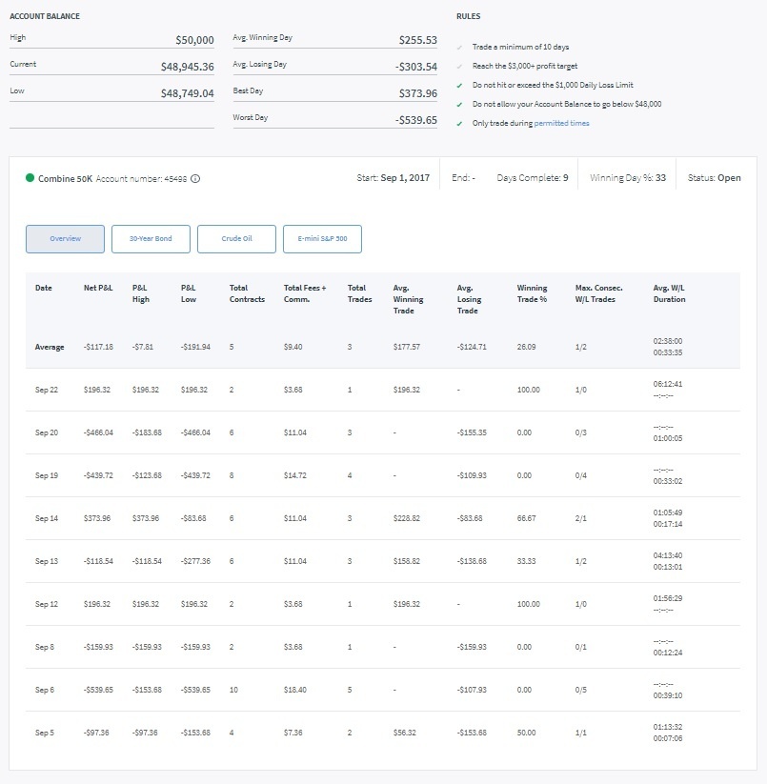Viewport: 767px width, 784px height.
Task: Click checkmark beside Account Balance below $48,000 rule
Action: coord(460,105)
